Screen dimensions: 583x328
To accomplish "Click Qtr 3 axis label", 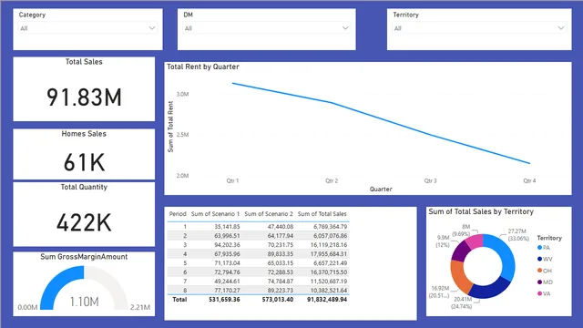I will (431, 180).
